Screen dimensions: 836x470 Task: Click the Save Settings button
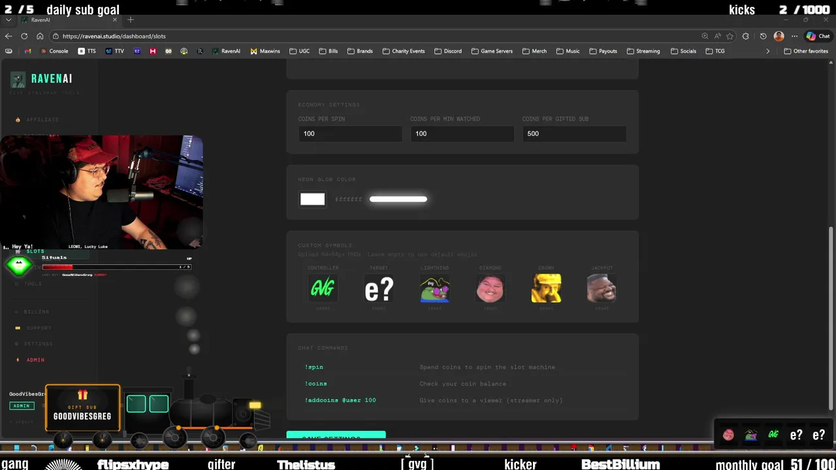tap(336, 436)
